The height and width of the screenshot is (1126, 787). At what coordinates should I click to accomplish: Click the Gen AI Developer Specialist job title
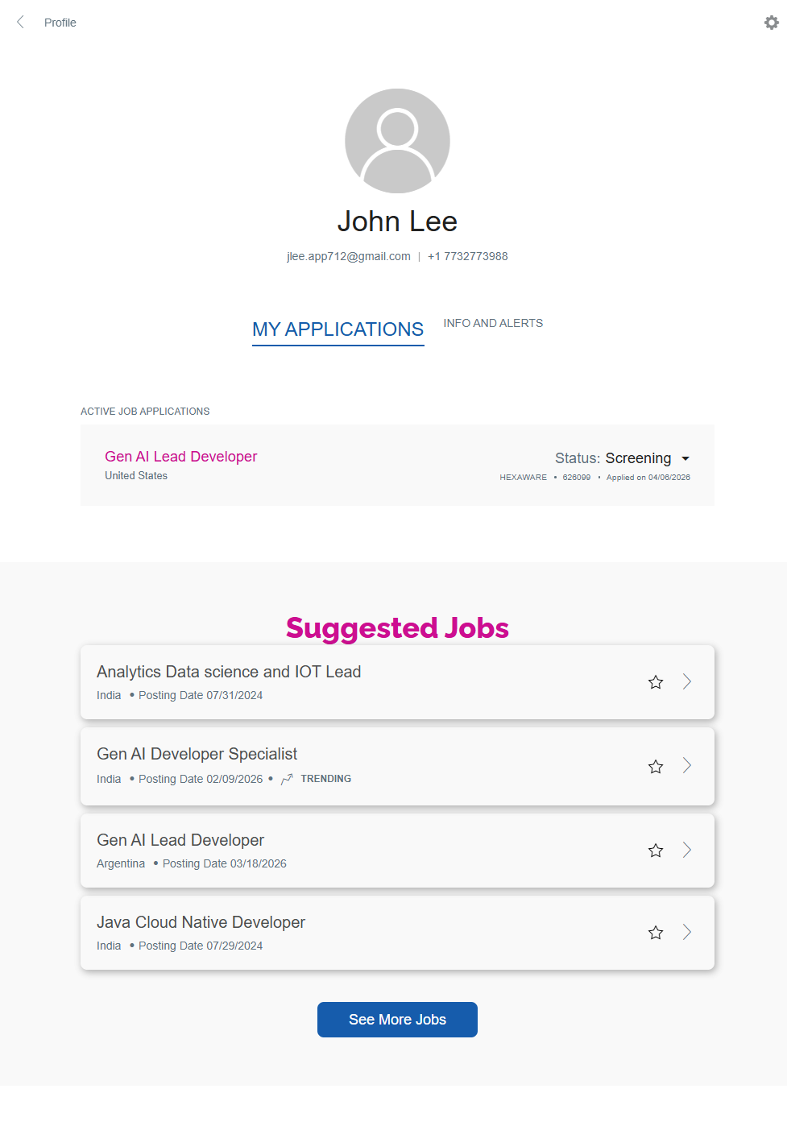[x=197, y=754]
